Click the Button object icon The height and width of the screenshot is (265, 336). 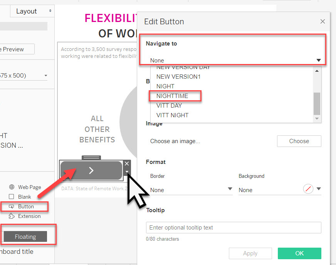click(x=11, y=207)
